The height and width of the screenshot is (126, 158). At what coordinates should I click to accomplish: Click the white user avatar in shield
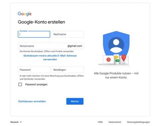point(116,46)
